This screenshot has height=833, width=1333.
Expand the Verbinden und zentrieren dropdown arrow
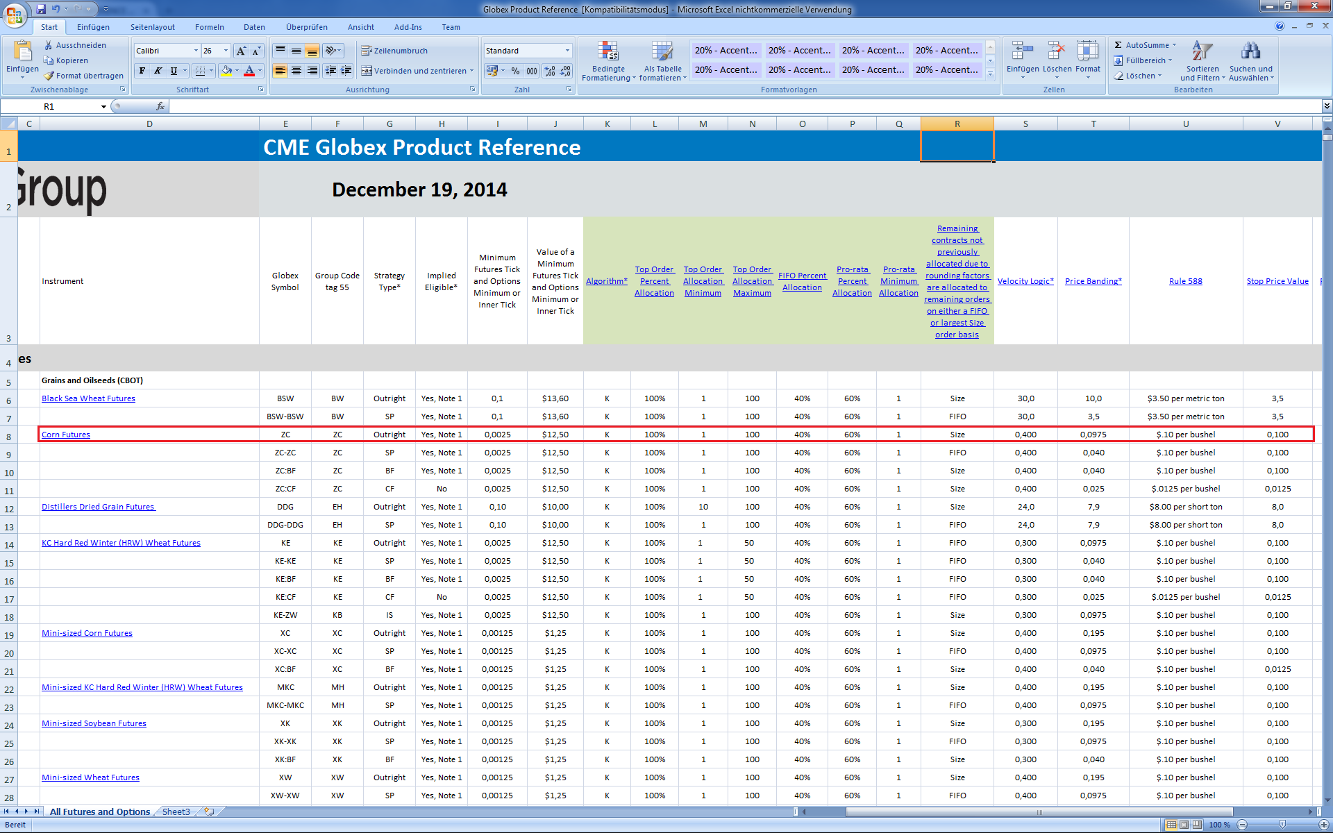[471, 71]
